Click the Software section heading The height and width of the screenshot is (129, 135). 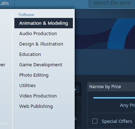(x=26, y=15)
